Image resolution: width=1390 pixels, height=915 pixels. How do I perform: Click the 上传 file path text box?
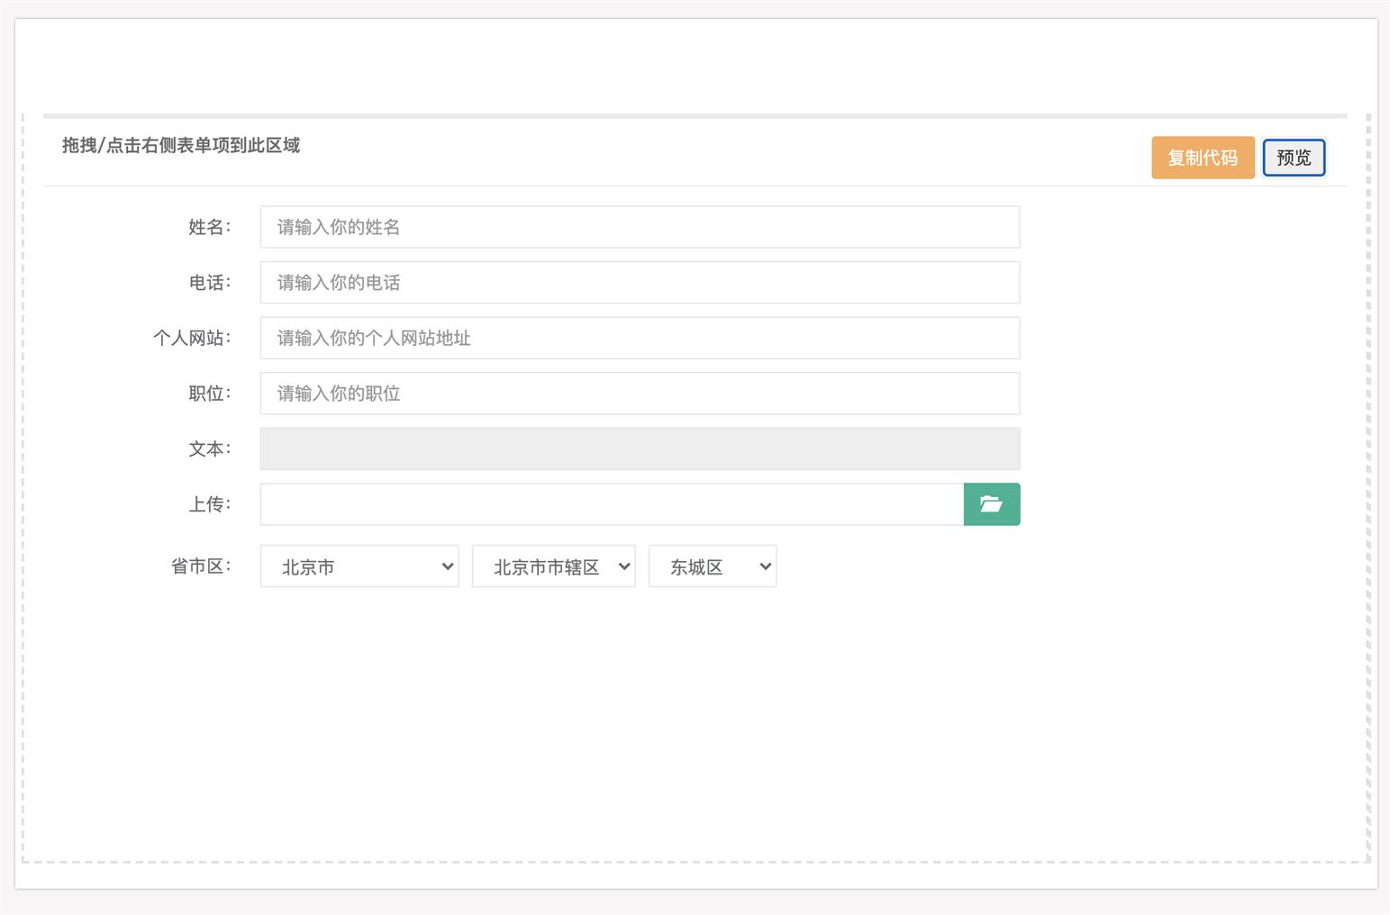pos(611,504)
